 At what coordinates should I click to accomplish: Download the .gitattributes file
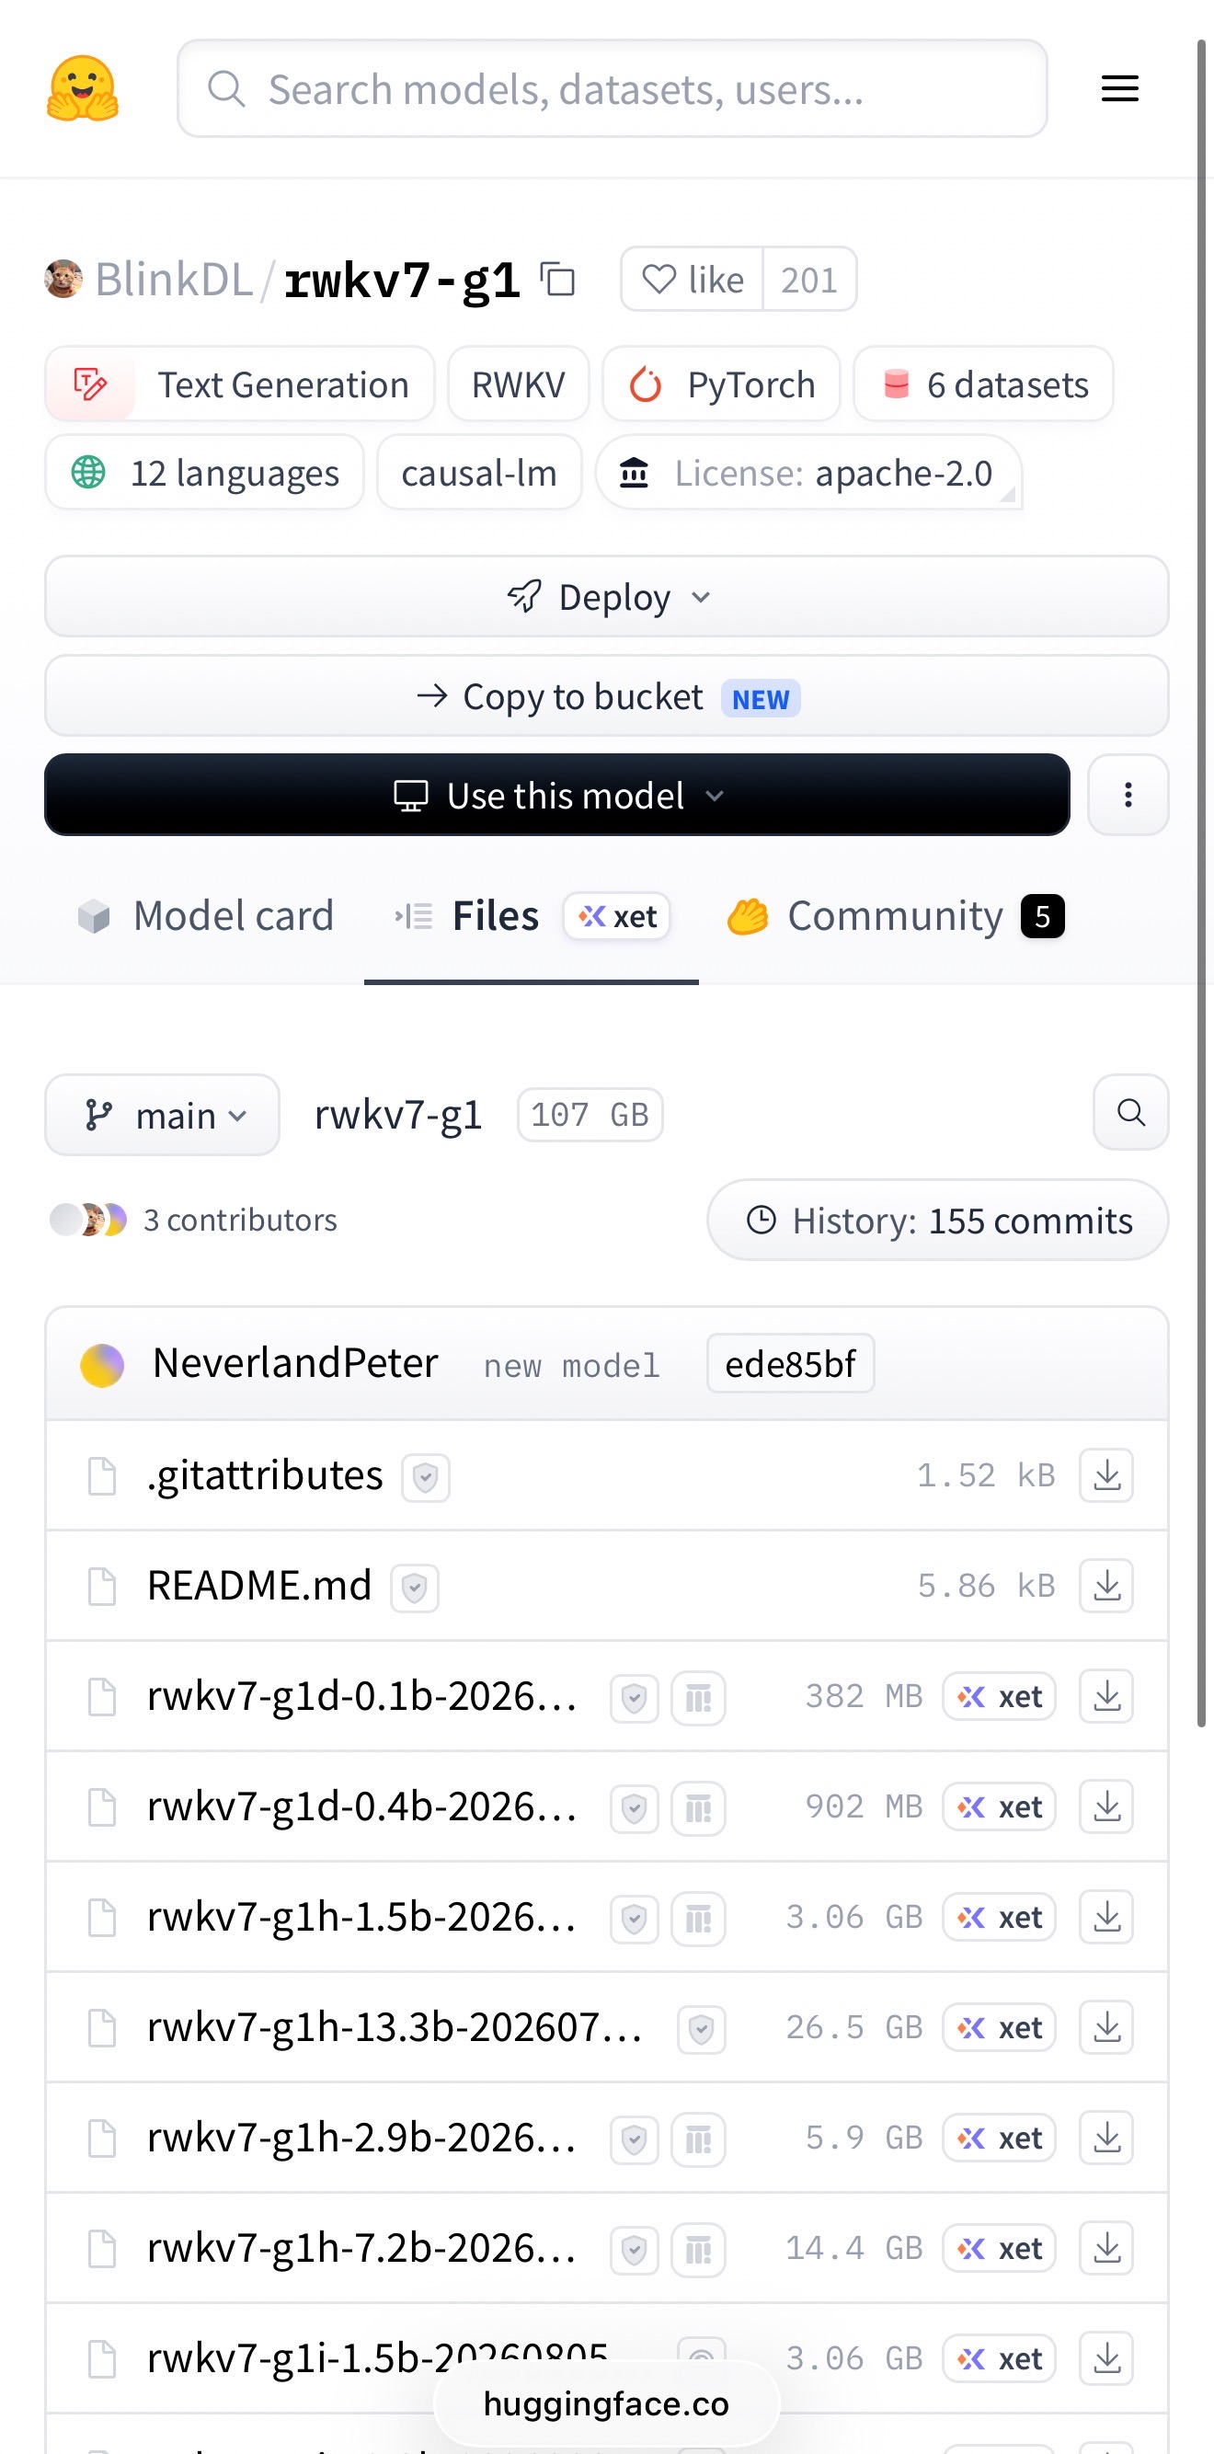(1105, 1475)
